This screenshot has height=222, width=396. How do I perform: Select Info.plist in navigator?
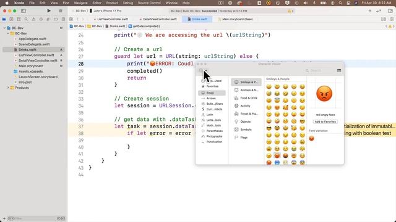(25, 82)
